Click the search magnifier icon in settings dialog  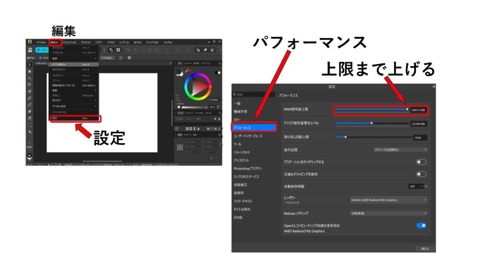(234, 94)
